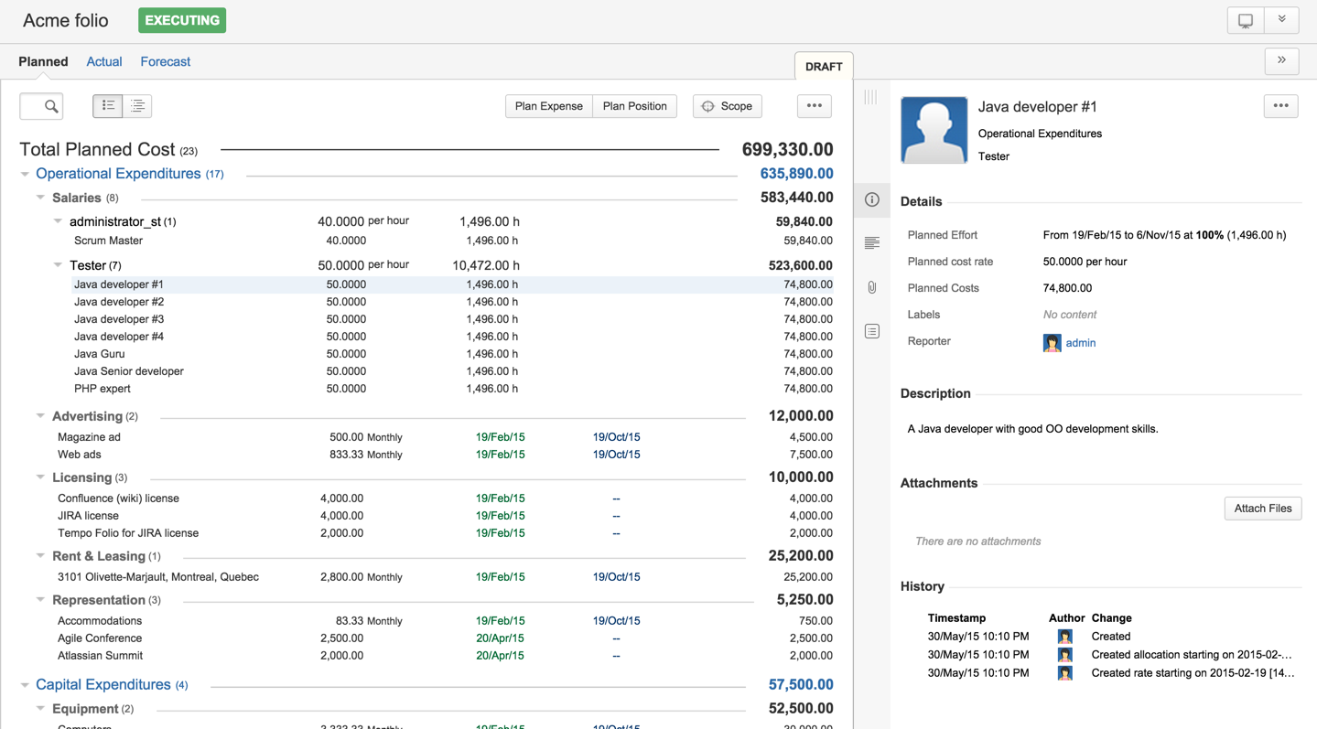Image resolution: width=1317 pixels, height=729 pixels.
Task: Click the Plan Expense button
Action: point(548,106)
